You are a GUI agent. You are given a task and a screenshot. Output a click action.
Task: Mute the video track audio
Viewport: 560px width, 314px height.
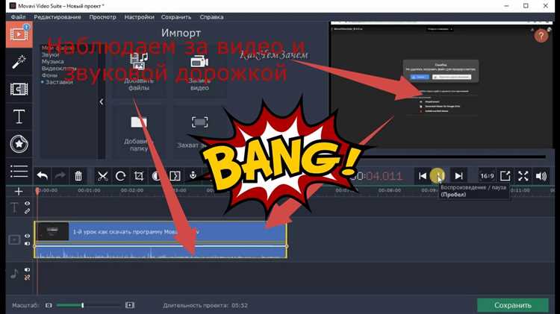click(x=27, y=243)
